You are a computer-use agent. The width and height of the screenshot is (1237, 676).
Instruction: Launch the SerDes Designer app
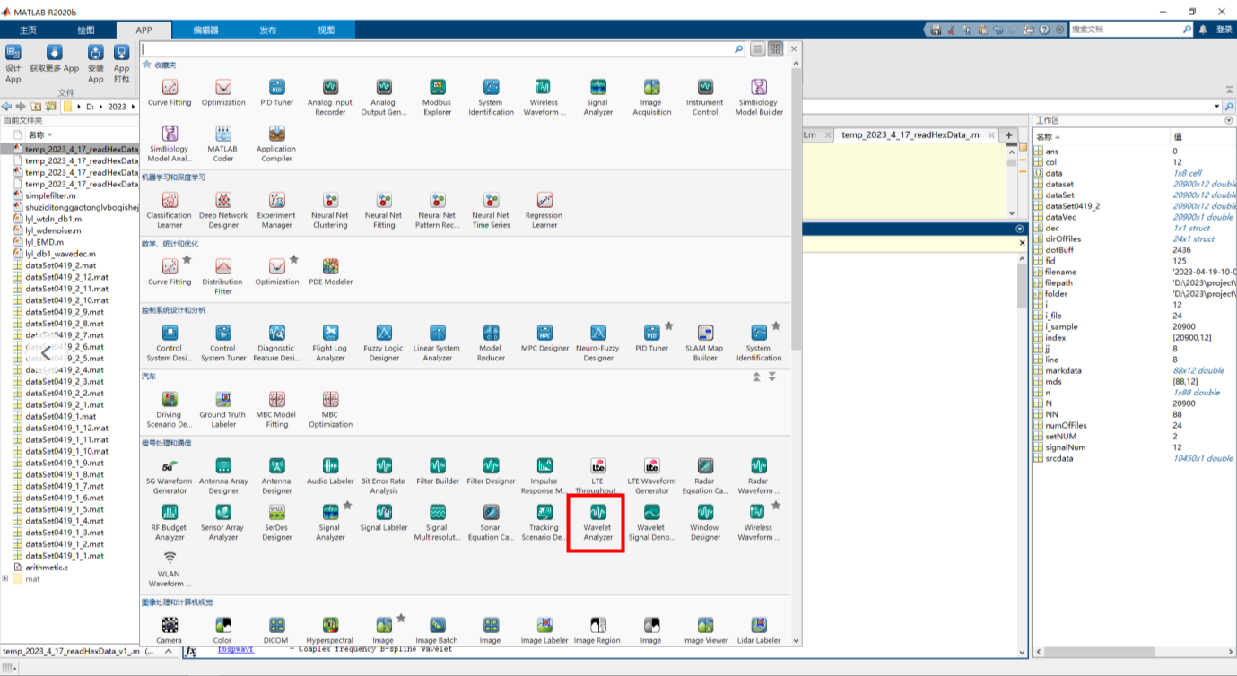click(277, 522)
